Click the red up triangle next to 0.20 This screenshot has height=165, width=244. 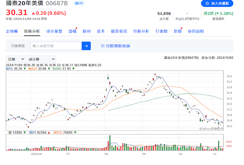pos(33,14)
